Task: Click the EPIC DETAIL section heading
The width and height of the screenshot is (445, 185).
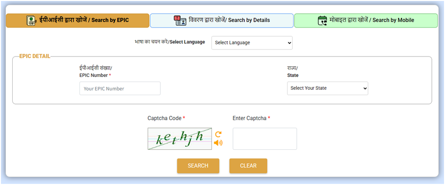Action: (x=35, y=56)
